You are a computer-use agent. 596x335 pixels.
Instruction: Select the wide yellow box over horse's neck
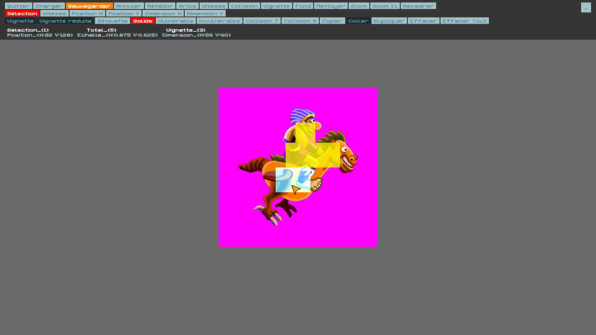313,155
